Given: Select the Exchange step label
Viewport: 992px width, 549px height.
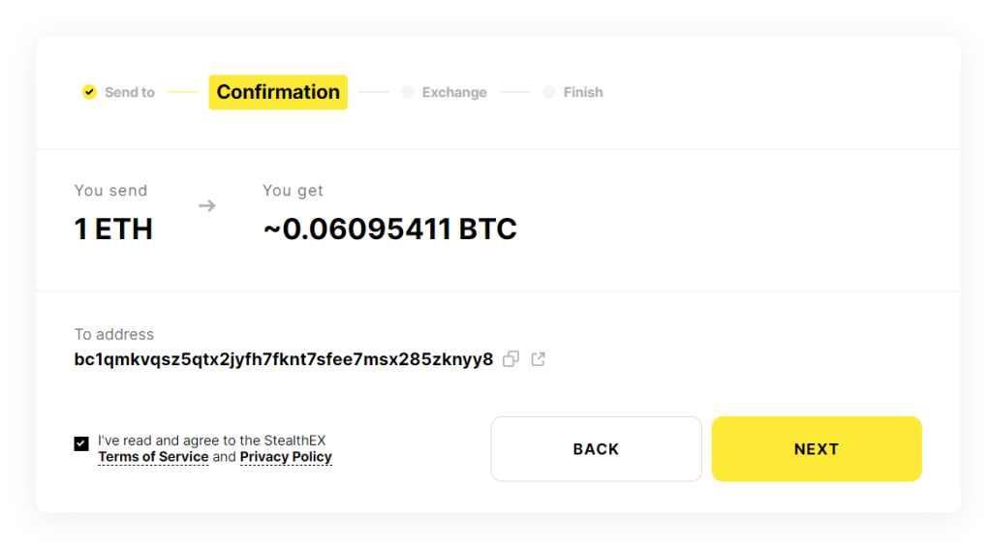Looking at the screenshot, I should (x=454, y=92).
